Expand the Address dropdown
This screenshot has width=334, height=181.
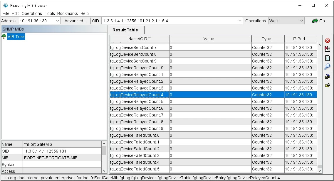58,21
